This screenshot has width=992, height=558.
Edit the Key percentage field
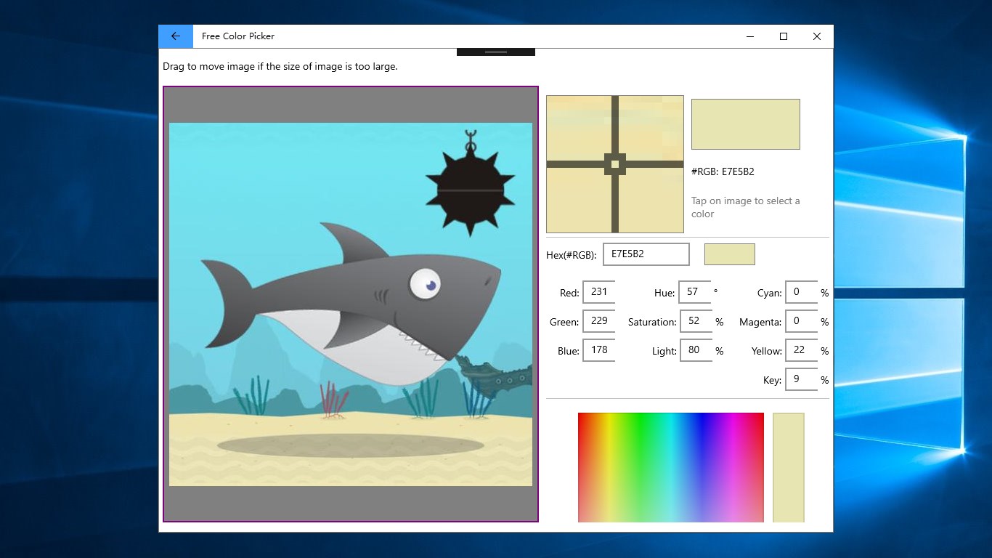(x=801, y=379)
